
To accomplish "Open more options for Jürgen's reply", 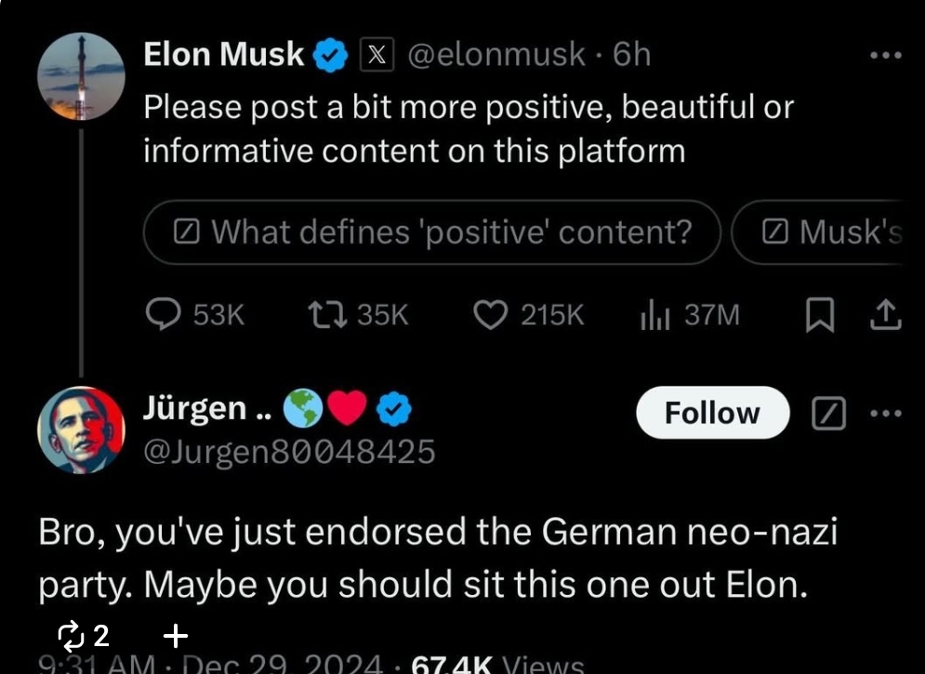I will point(885,413).
